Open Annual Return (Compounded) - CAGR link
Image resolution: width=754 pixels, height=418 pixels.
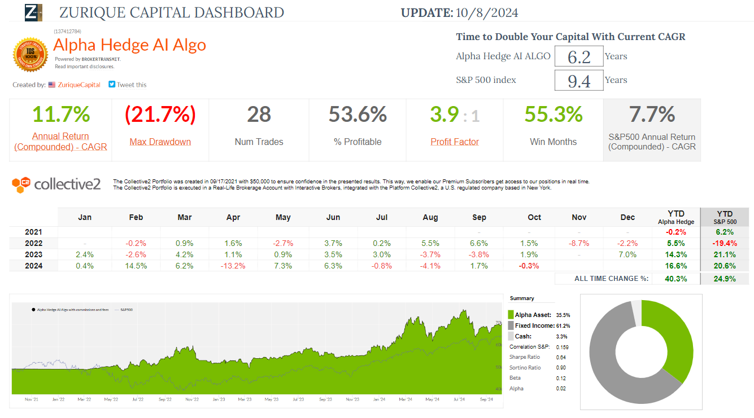tap(60, 142)
